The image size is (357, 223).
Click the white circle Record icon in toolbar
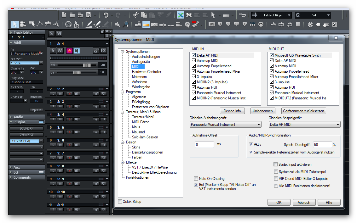318,25
